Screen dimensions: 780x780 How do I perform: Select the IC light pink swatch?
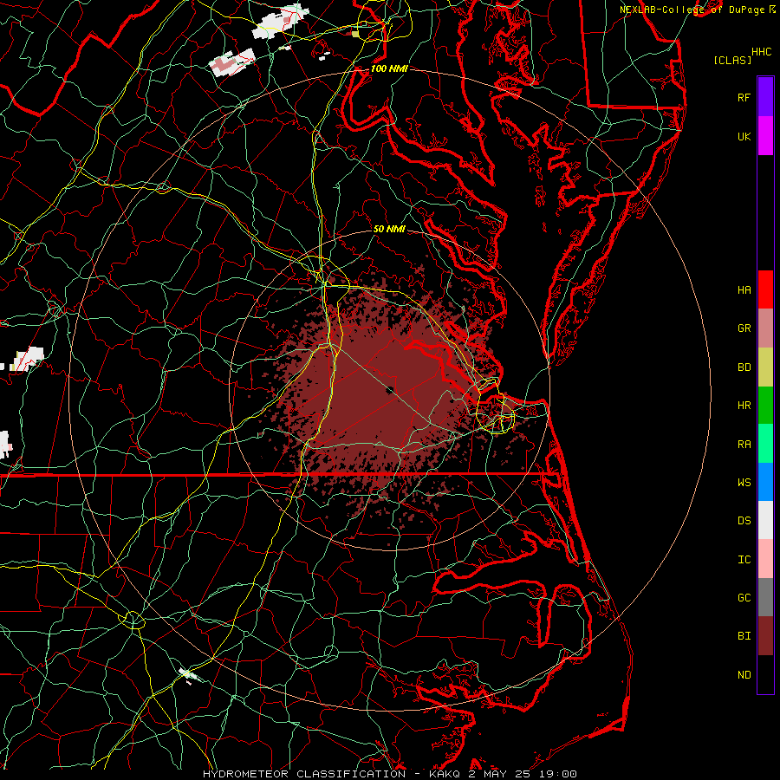pyautogui.click(x=765, y=559)
